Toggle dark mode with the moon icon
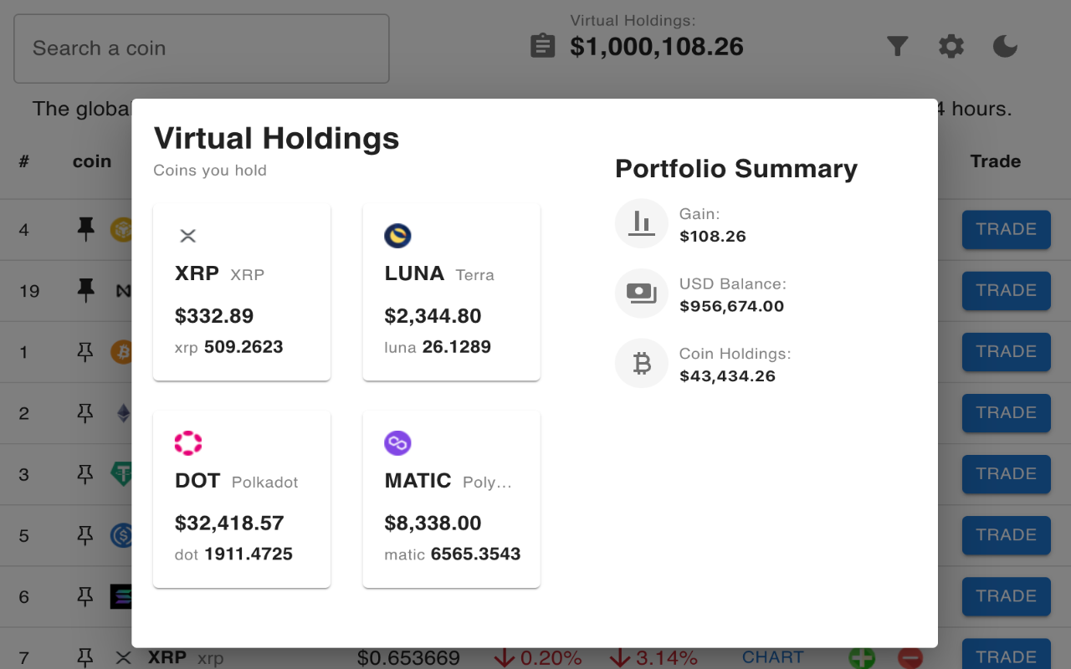1071x669 pixels. pos(1005,46)
